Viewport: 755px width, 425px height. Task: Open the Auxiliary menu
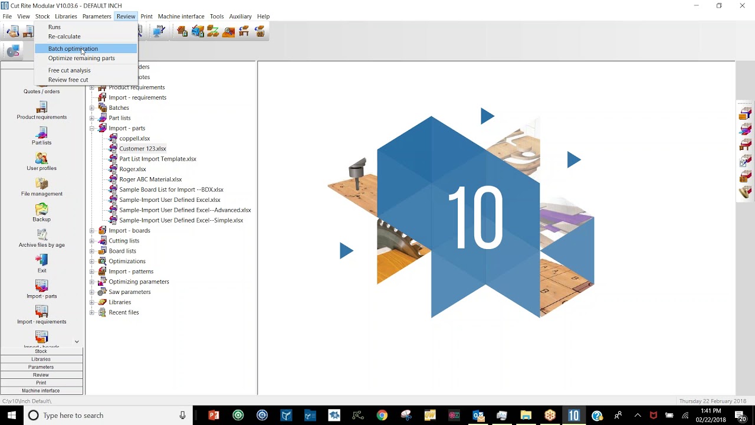(240, 17)
